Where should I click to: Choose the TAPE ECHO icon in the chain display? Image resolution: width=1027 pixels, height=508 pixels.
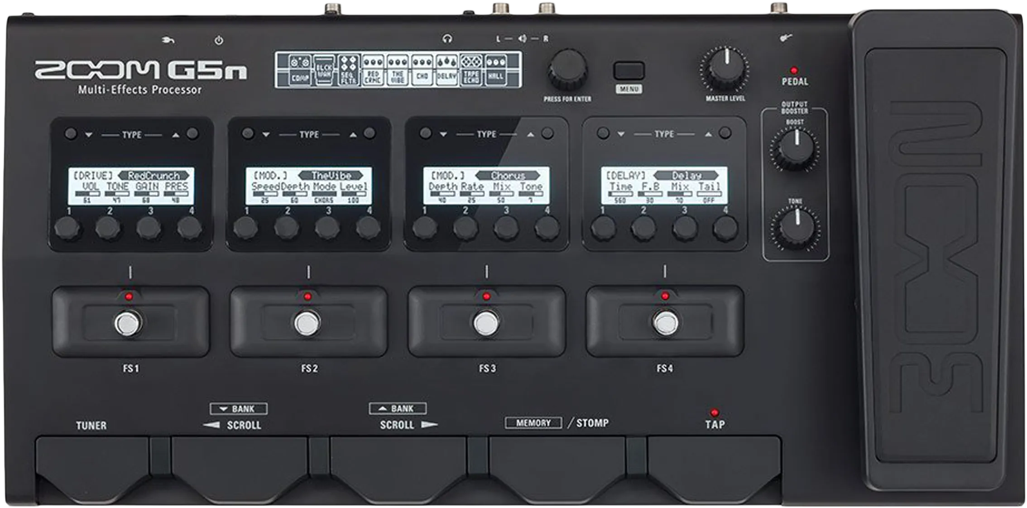point(471,70)
